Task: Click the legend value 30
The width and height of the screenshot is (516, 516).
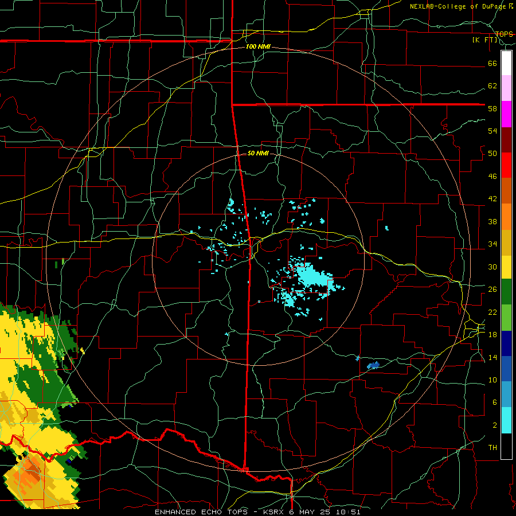Action: coord(492,267)
